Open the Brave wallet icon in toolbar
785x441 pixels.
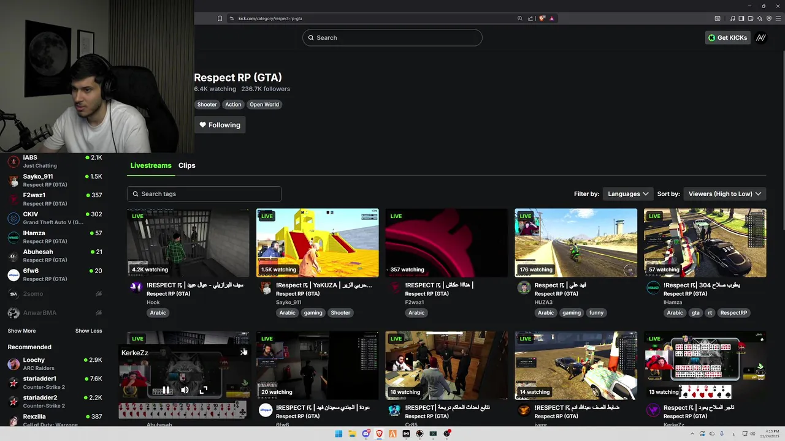point(751,18)
